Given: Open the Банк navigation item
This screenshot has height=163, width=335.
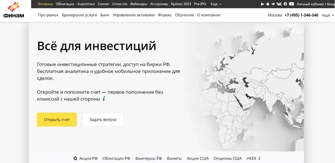Looking at the screenshot, I should pos(105,15).
